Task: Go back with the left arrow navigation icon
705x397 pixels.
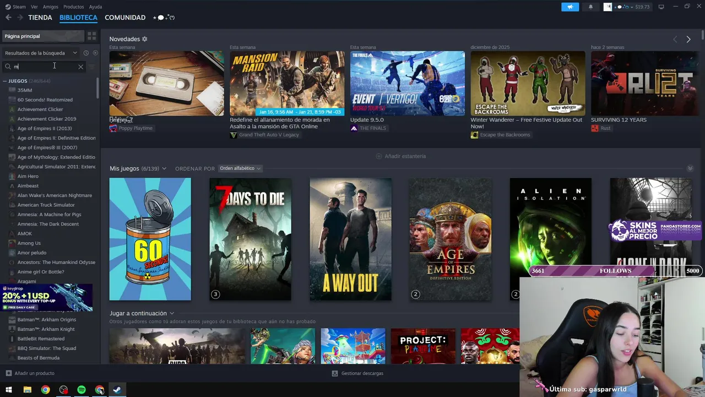Action: [8, 18]
